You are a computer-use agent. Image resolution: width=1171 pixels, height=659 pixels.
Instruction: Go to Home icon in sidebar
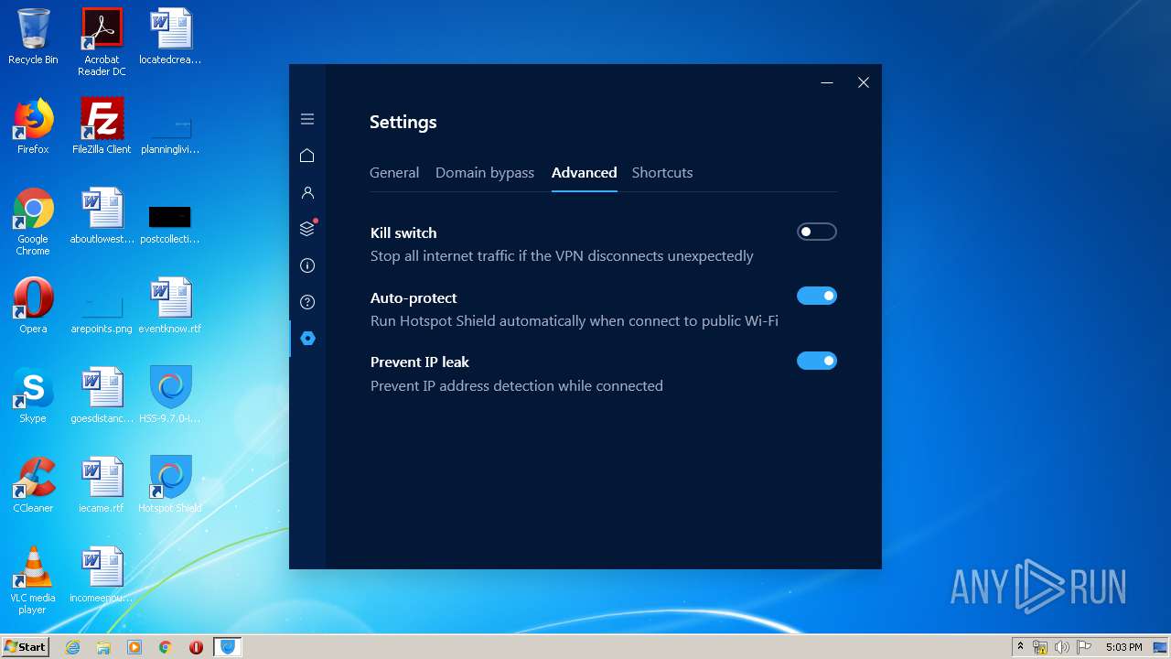307,156
